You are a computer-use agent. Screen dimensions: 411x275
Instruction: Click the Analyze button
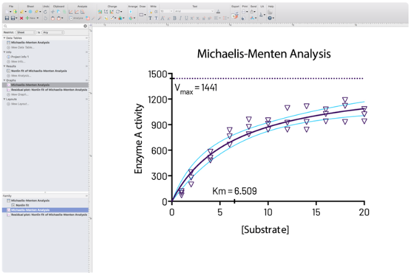coord(76,18)
